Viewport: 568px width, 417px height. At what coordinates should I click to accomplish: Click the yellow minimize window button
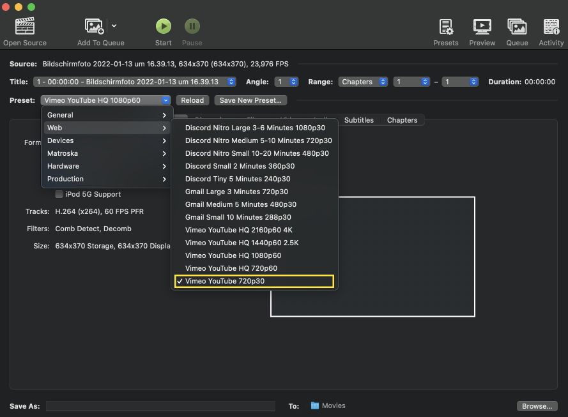point(19,7)
